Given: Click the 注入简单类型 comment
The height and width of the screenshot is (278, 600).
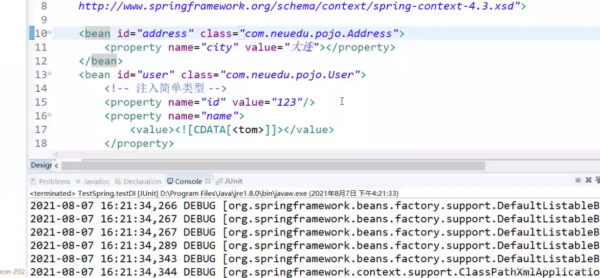Looking at the screenshot, I should (x=165, y=89).
